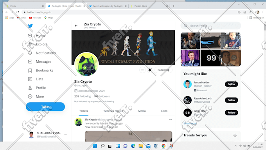Open a new browser tab

click(174, 6)
